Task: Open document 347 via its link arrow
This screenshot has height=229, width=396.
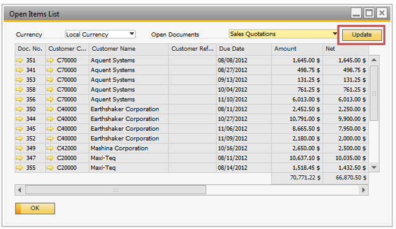Action: coord(19,158)
